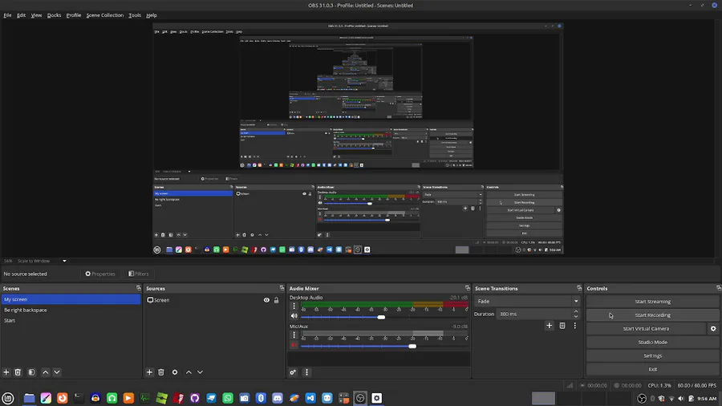Screen dimensions: 722x406
Task: Add a new scene with plus icon
Action: [x=6, y=372]
